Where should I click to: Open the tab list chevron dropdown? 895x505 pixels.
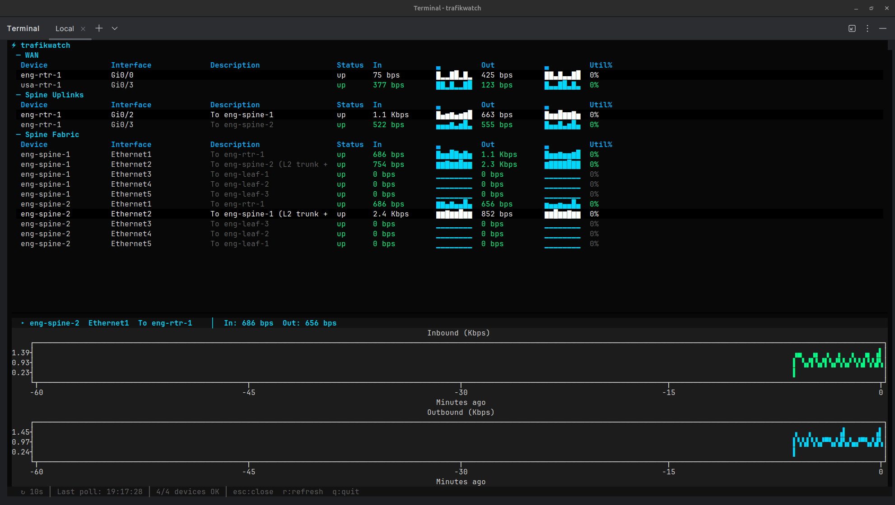click(114, 28)
